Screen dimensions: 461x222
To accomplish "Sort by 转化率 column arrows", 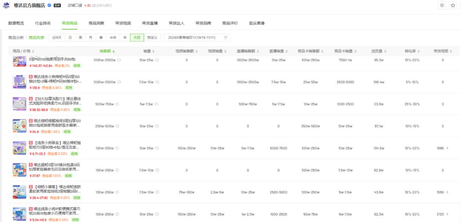I will click(418, 51).
